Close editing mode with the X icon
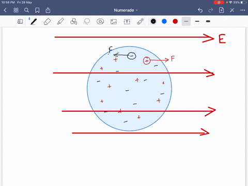The image size is (248, 186). [x=232, y=10]
